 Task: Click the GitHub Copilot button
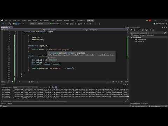click(x=159, y=23)
